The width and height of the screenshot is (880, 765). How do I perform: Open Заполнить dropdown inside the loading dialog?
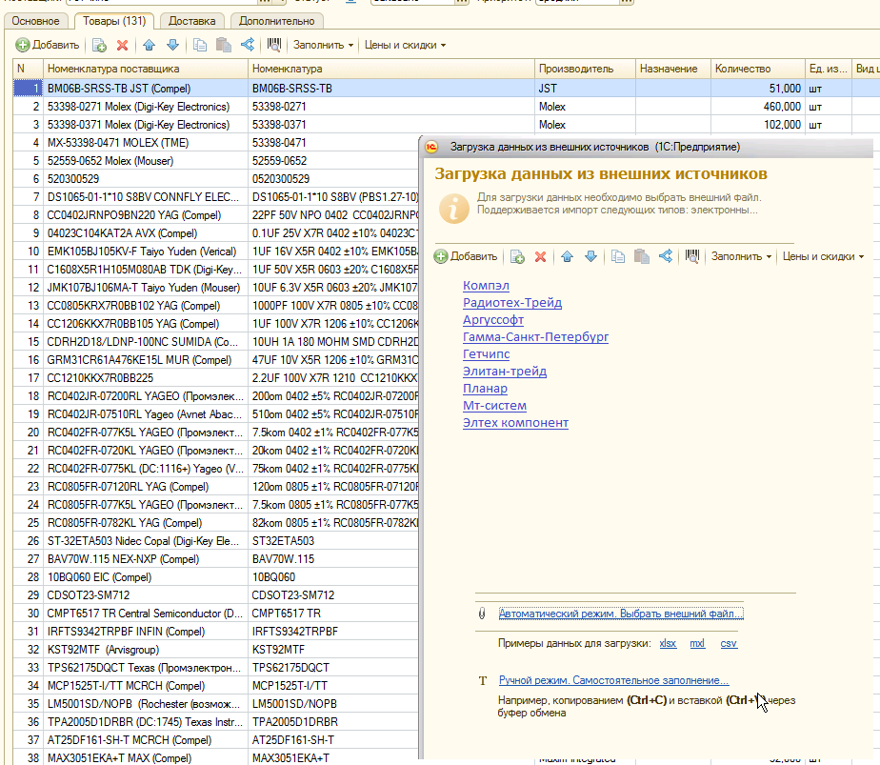click(x=742, y=256)
